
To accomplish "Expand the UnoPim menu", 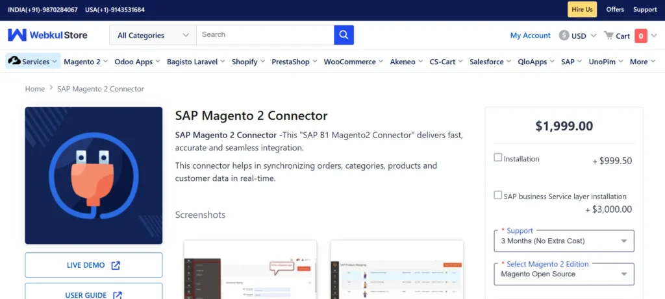I will 606,62.
